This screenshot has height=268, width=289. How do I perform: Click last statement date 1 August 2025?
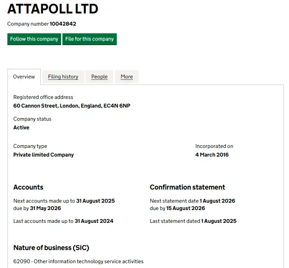pyautogui.click(x=219, y=221)
